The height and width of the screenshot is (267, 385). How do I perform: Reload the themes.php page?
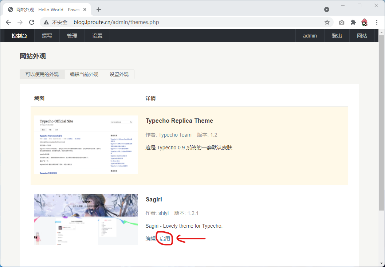[32, 22]
